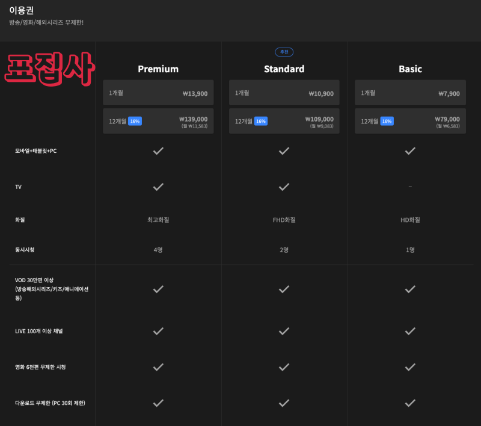Click Standard checkmark for 모바일+태블릿+PC
Image resolution: width=481 pixels, height=426 pixels.
tap(284, 151)
